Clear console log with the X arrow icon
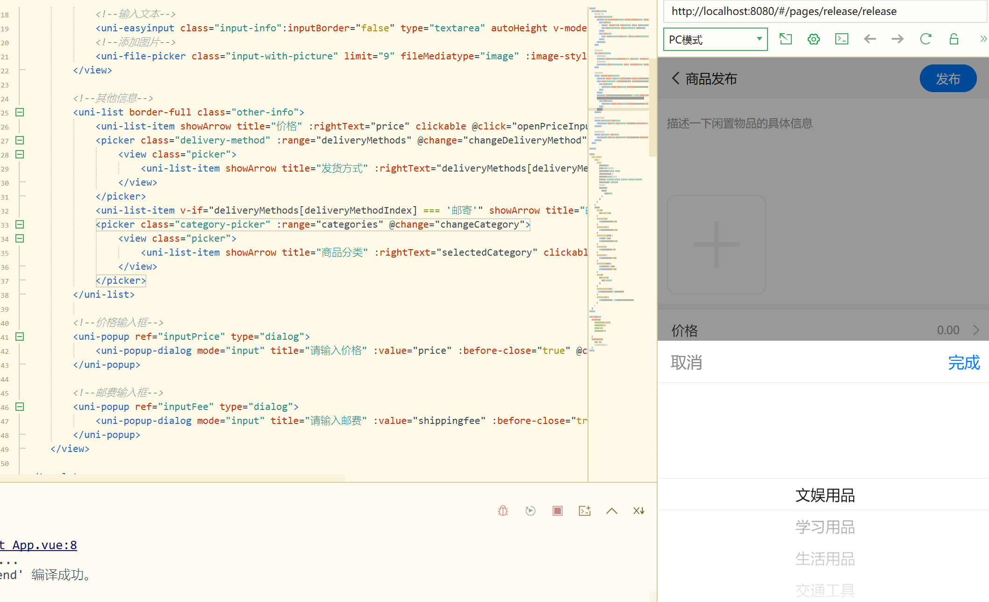Image resolution: width=989 pixels, height=602 pixels. pos(639,511)
